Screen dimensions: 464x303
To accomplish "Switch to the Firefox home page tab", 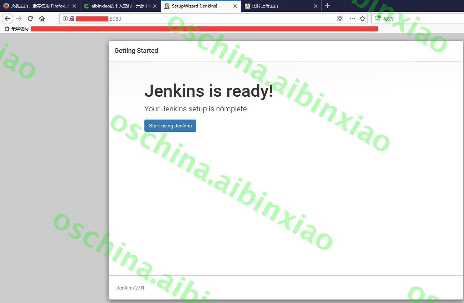I will tap(40, 6).
